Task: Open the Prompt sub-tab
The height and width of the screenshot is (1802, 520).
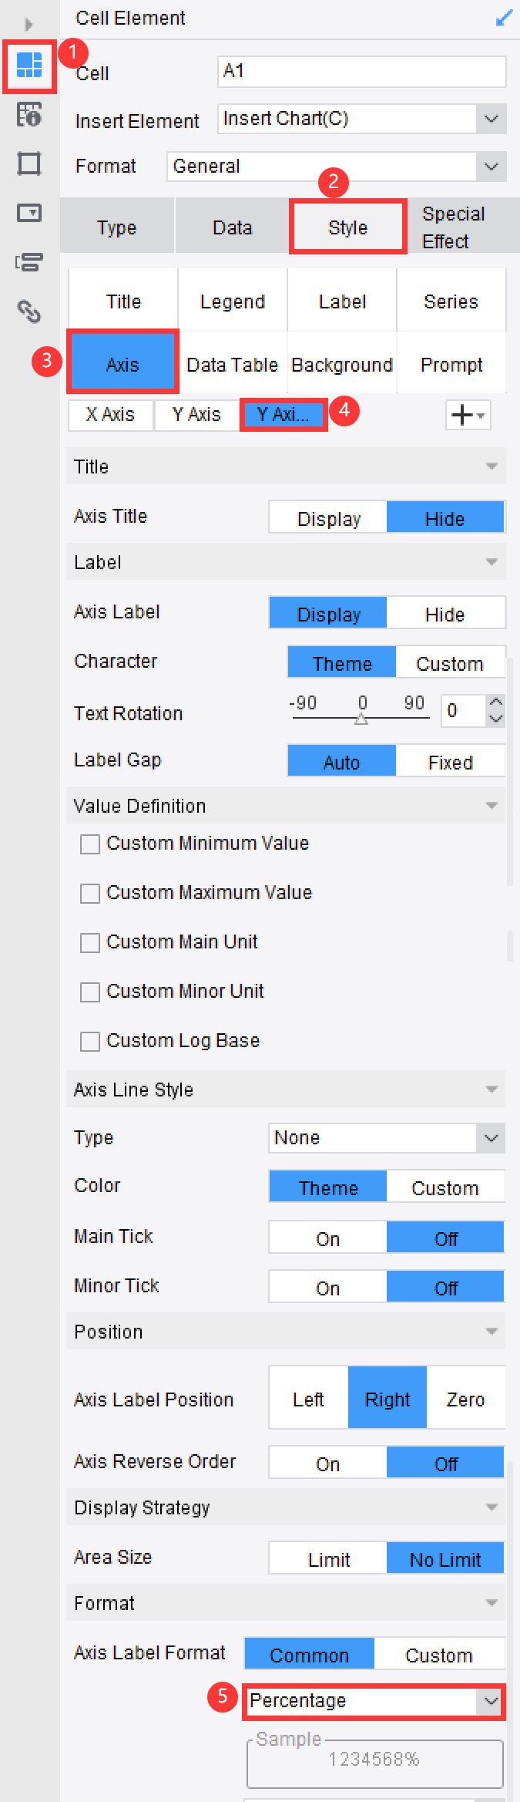Action: tap(451, 365)
